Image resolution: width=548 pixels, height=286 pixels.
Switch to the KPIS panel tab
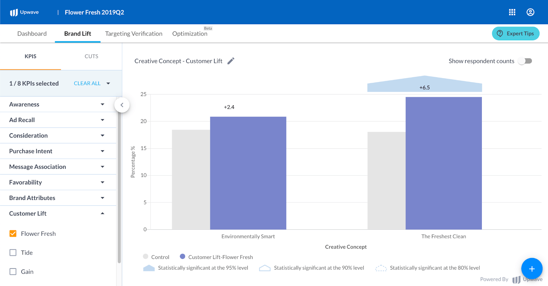(30, 56)
